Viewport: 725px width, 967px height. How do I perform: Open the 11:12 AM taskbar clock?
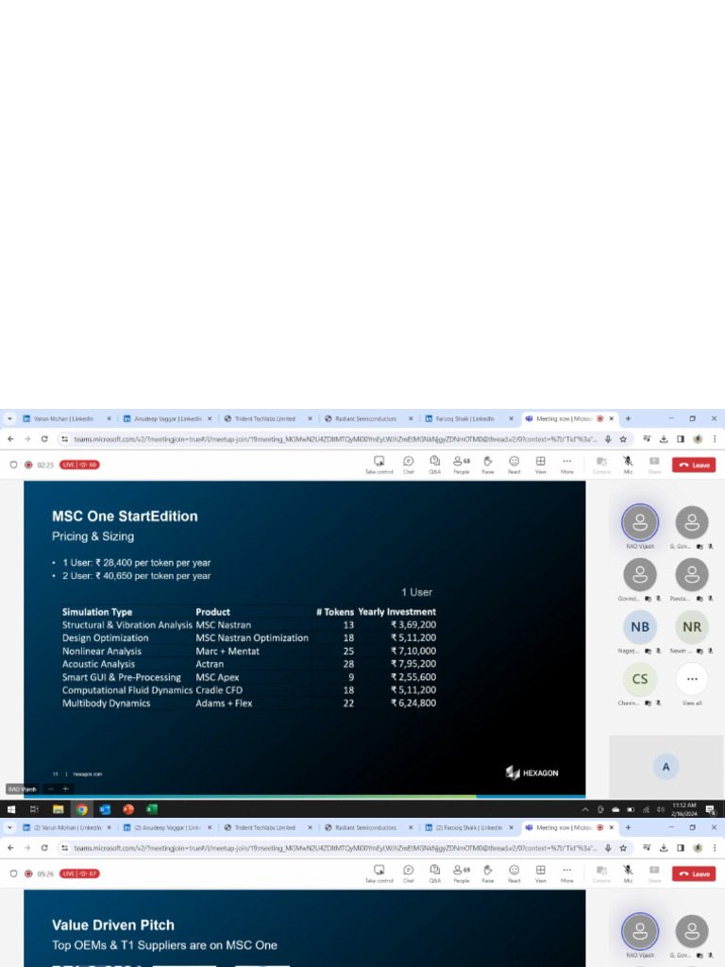(x=684, y=809)
